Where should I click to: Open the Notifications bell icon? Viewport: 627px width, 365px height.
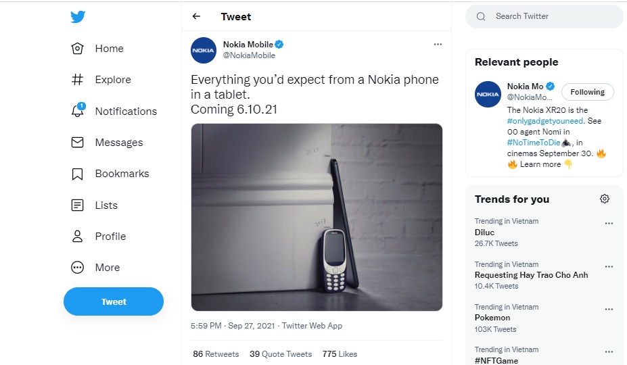77,112
